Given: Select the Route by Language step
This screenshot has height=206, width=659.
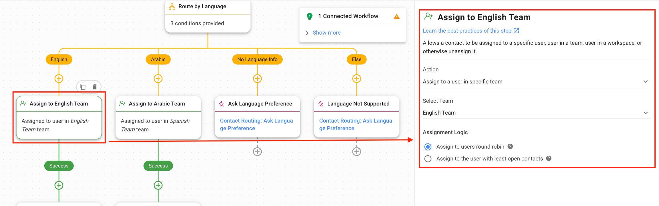Looking at the screenshot, I should 208,16.
